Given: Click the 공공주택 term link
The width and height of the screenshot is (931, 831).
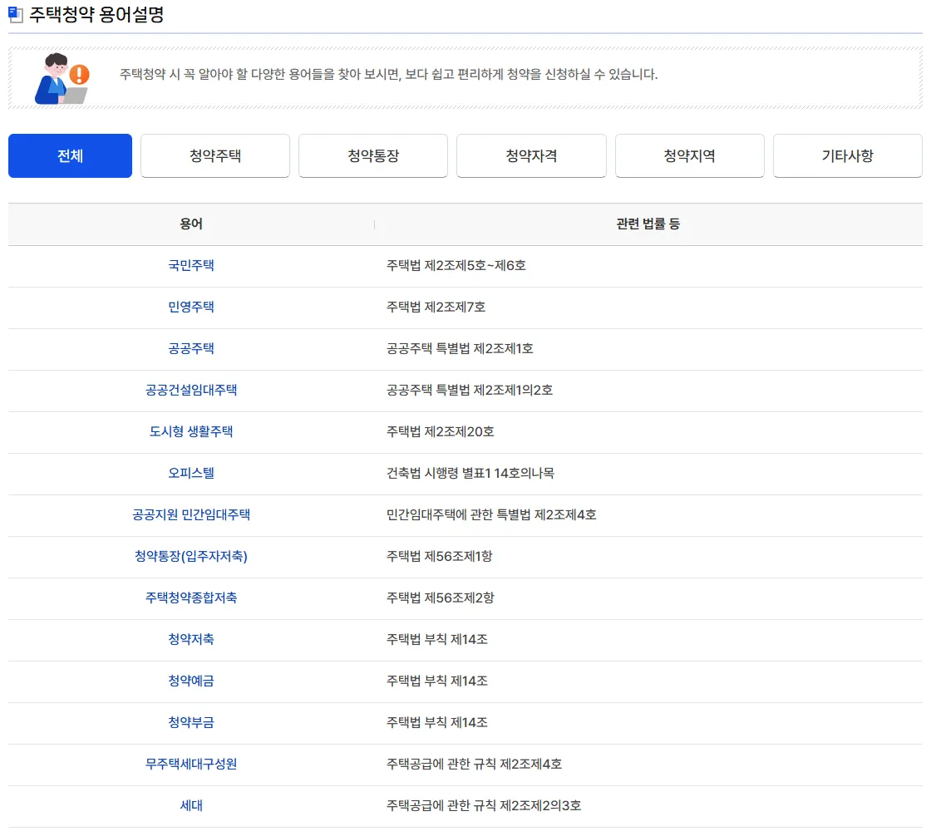Looking at the screenshot, I should [x=191, y=348].
